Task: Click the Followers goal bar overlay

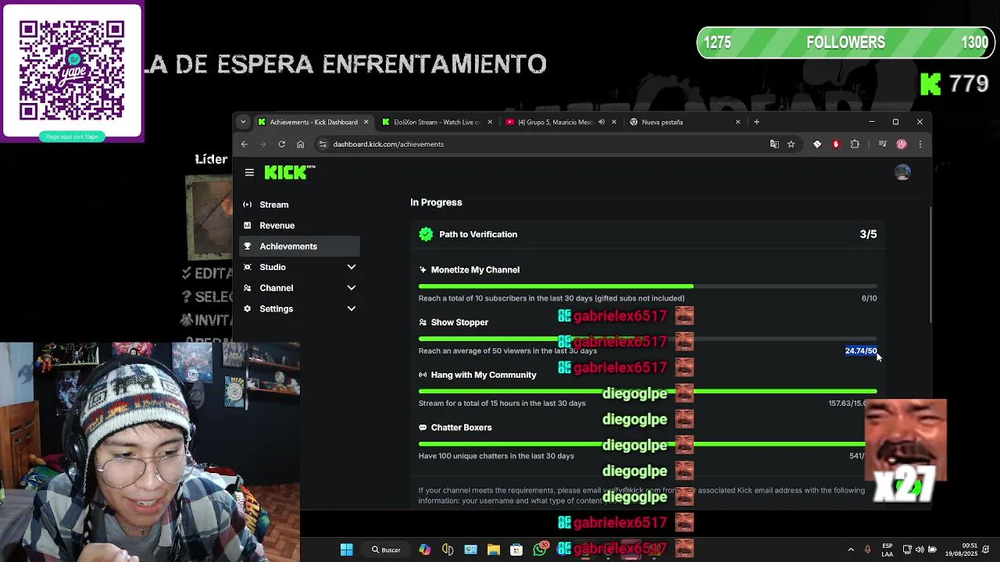Action: point(845,43)
